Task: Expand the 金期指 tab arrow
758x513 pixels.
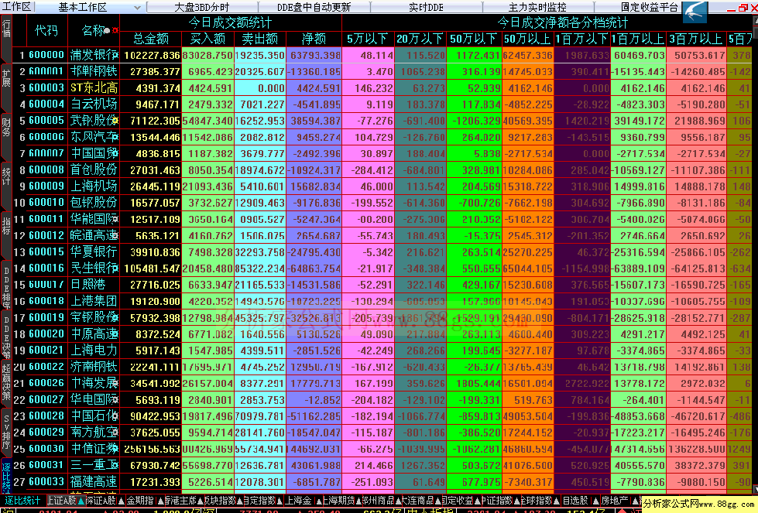Action: pos(160,501)
